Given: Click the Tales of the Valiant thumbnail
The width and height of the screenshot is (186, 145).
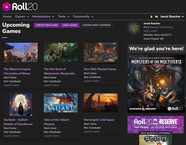Looking at the screenshot, I should click(61, 103).
